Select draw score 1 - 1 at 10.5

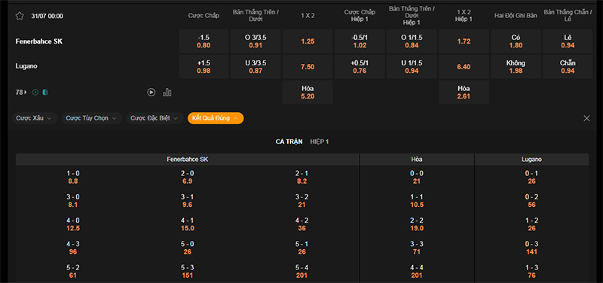click(x=417, y=201)
